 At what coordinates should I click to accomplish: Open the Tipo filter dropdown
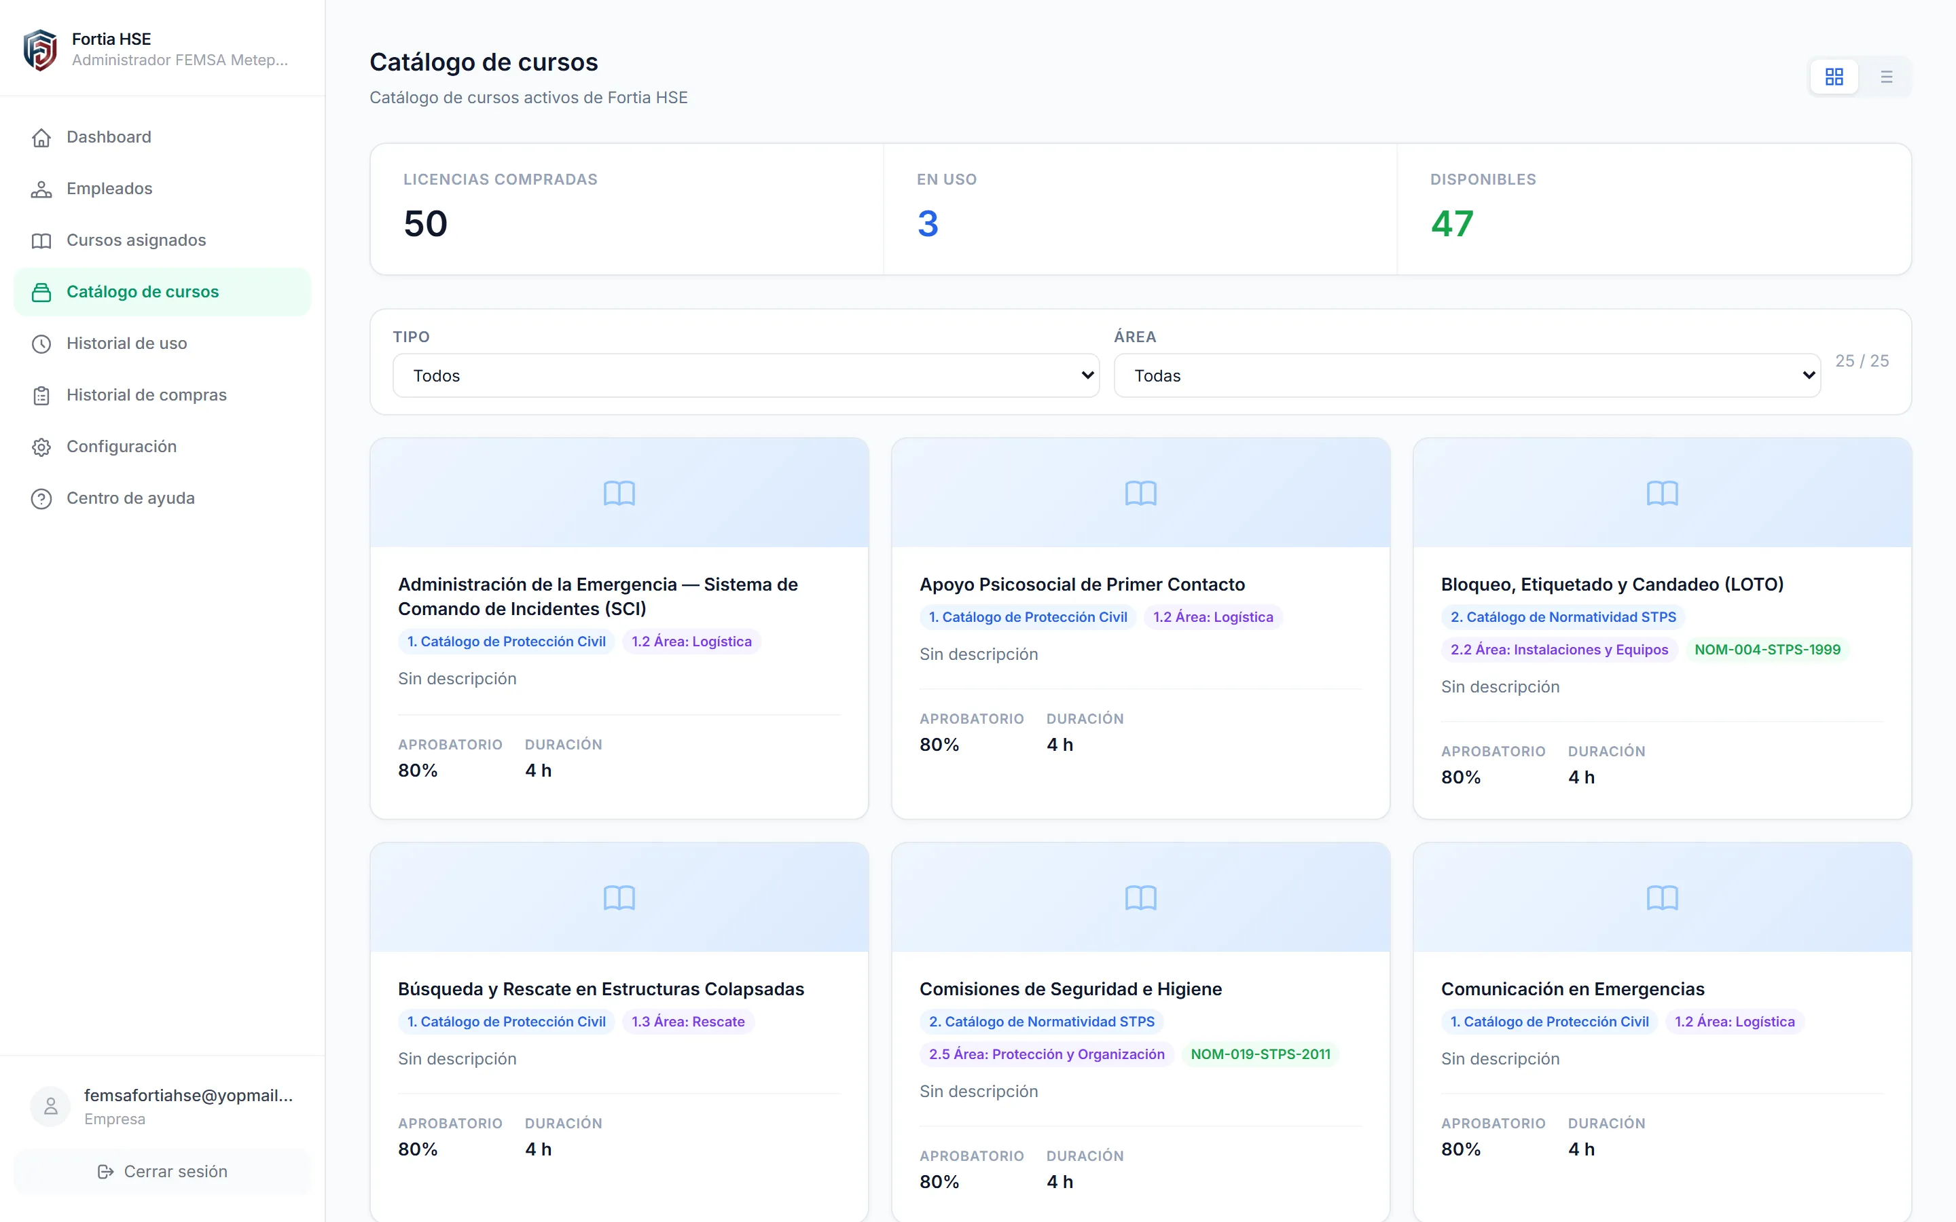click(746, 376)
